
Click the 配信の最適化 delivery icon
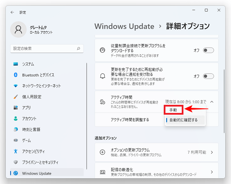tap(103, 172)
